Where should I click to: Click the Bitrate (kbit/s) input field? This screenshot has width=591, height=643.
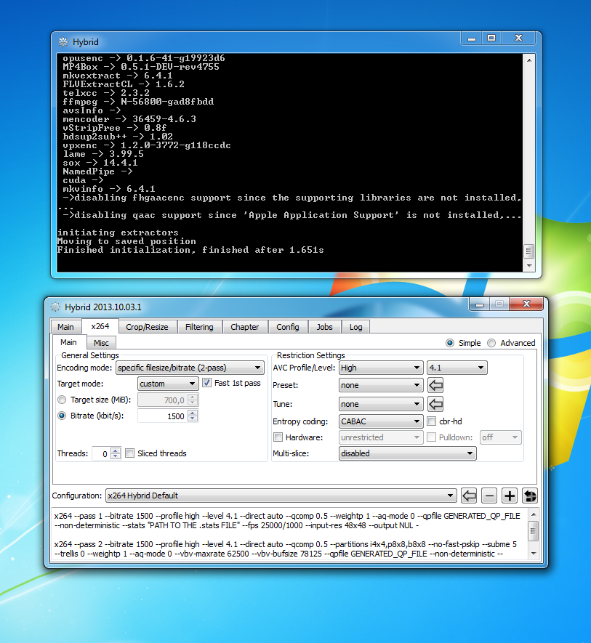(x=161, y=416)
